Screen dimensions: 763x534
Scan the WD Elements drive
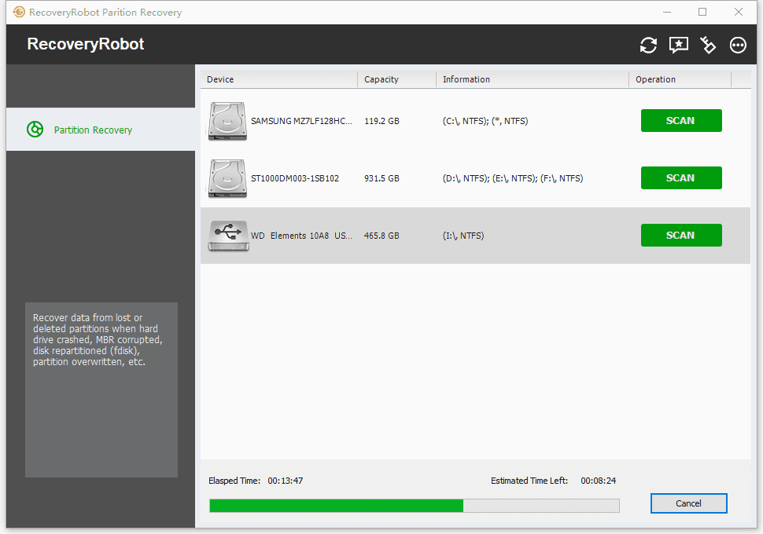point(681,235)
